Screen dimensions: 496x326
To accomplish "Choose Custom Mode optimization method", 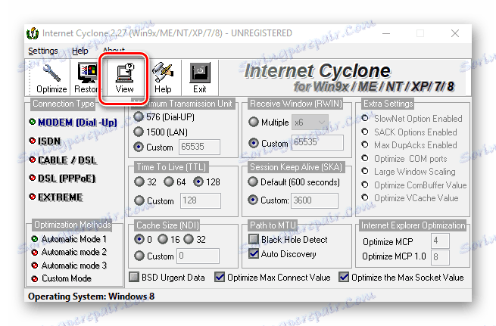I will [61, 278].
